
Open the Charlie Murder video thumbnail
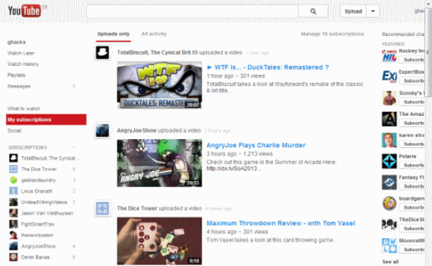[159, 163]
